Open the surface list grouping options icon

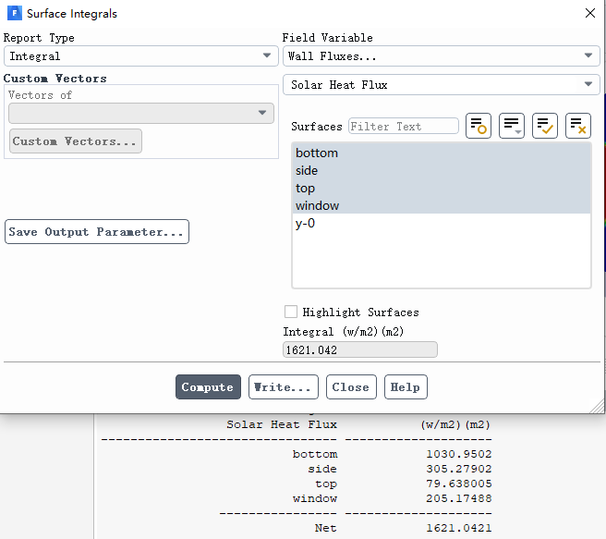coord(512,126)
